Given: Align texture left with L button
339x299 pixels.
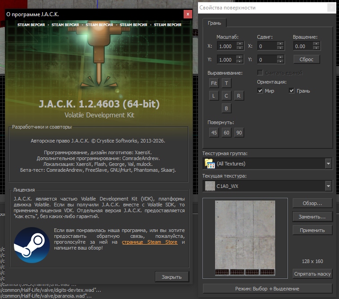Looking at the screenshot, I should (x=214, y=96).
